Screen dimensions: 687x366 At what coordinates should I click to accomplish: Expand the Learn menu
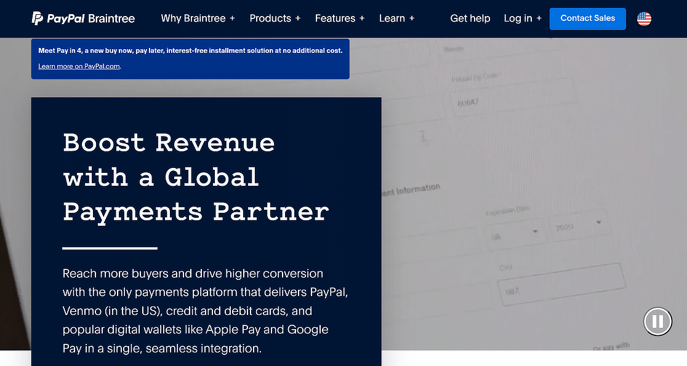click(397, 18)
